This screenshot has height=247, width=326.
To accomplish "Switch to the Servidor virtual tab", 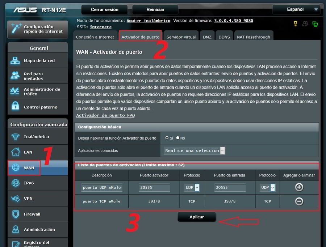I will pyautogui.click(x=181, y=37).
